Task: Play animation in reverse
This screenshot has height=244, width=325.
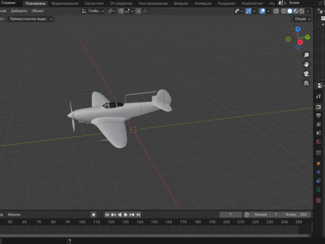Action: 120,214
